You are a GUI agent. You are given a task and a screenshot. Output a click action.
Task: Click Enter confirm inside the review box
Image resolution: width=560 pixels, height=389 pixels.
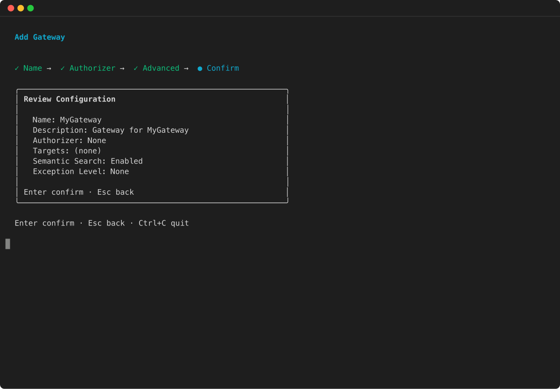[54, 192]
